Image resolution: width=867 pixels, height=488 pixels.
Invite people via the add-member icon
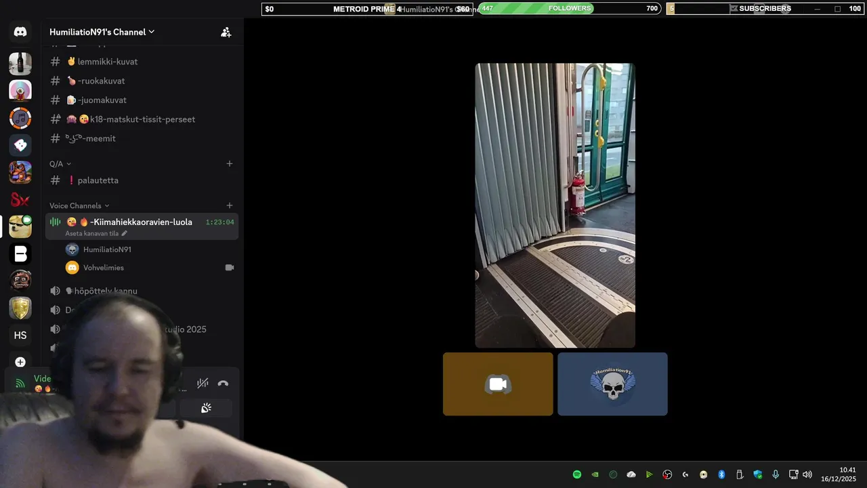click(226, 32)
